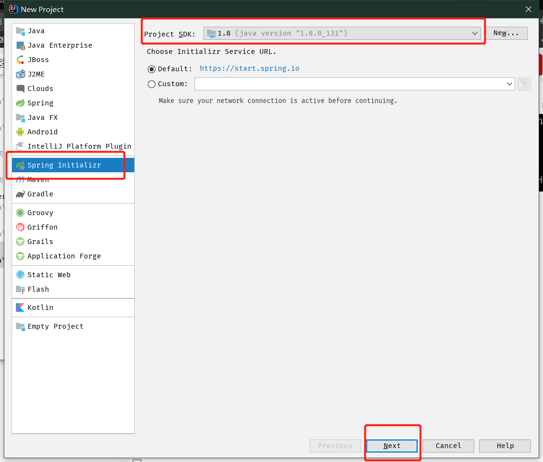Viewport: 543px width, 462px height.
Task: Click the Spring Initializr icon
Action: [x=20, y=165]
